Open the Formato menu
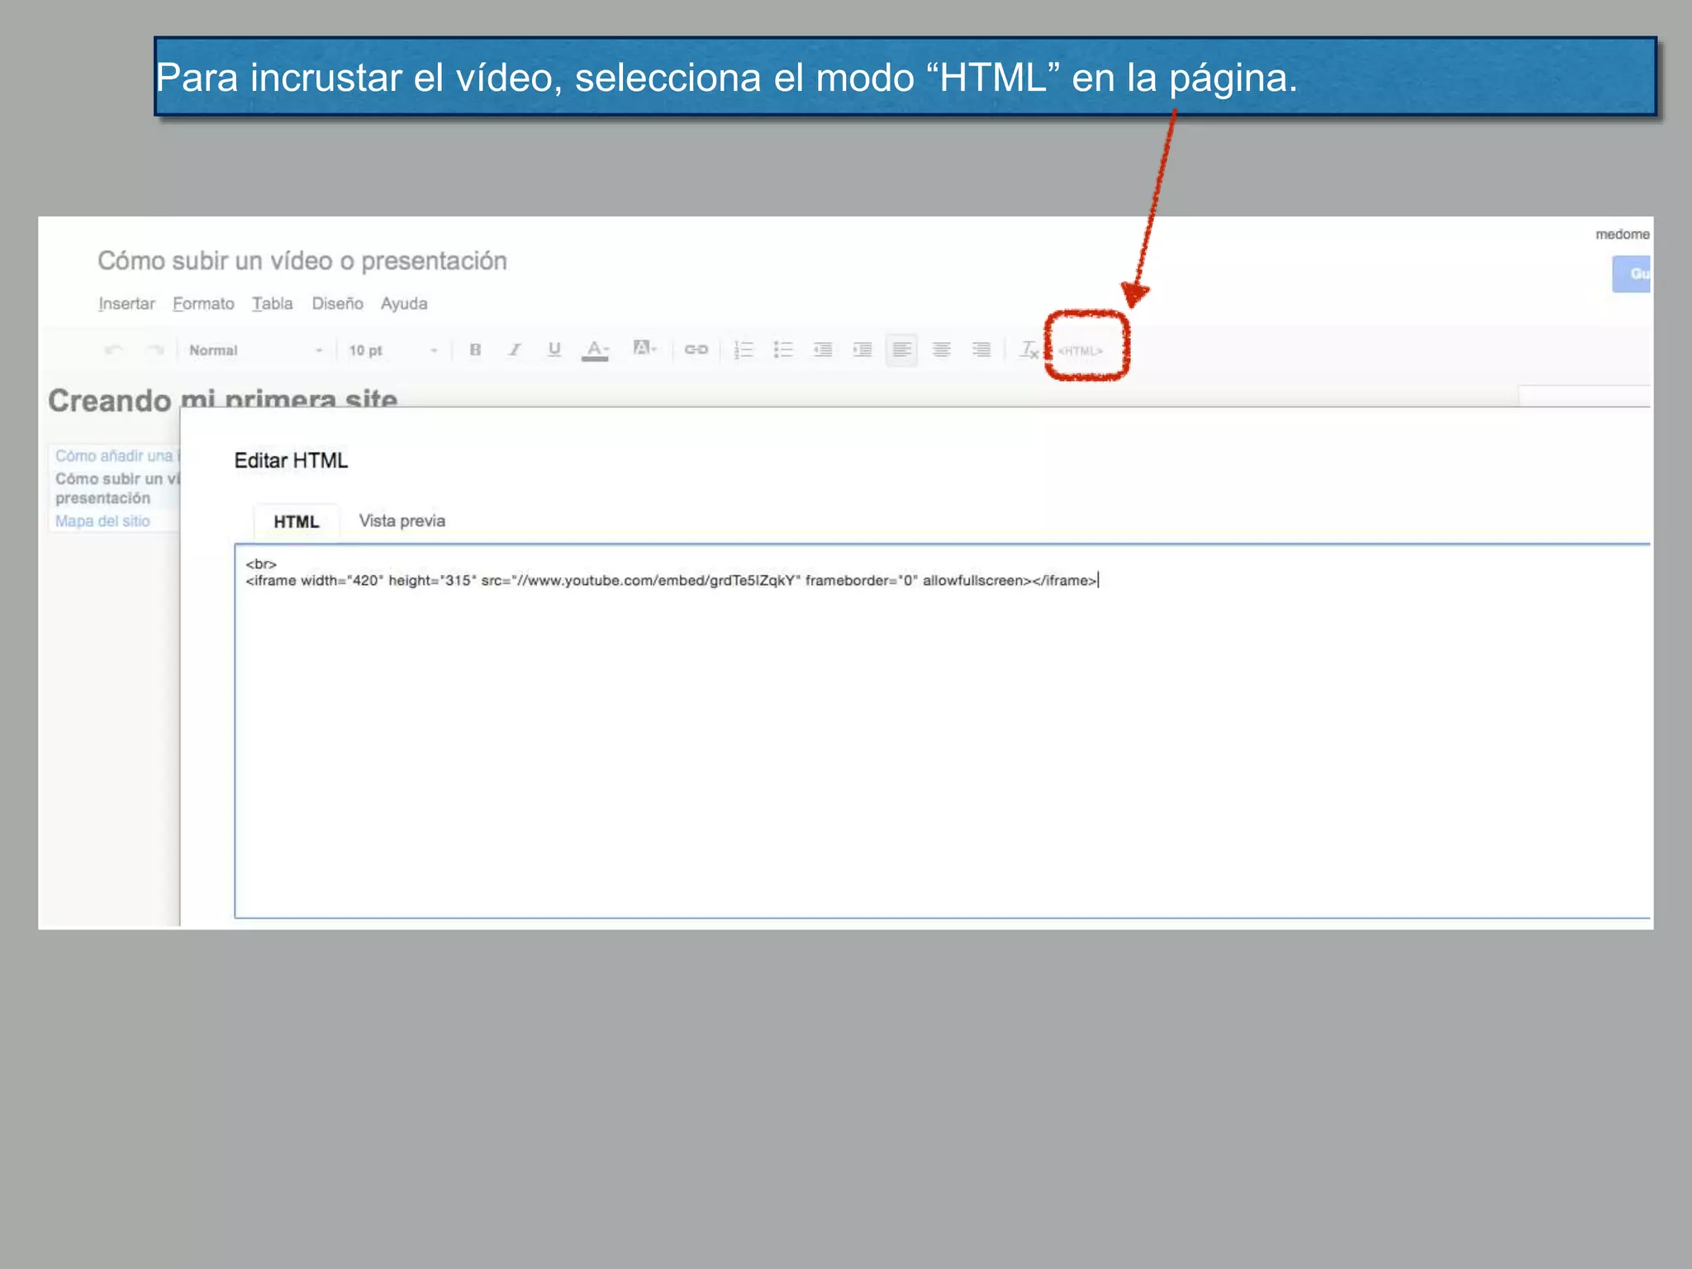 [203, 303]
